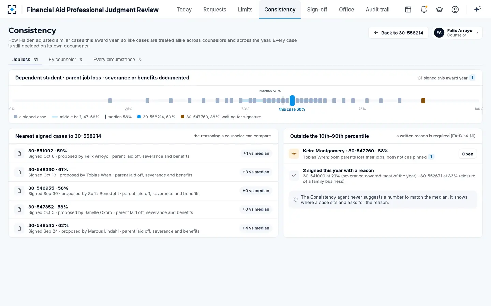This screenshot has width=491, height=306.
Task: Click the graduation cap icon
Action: tap(440, 10)
